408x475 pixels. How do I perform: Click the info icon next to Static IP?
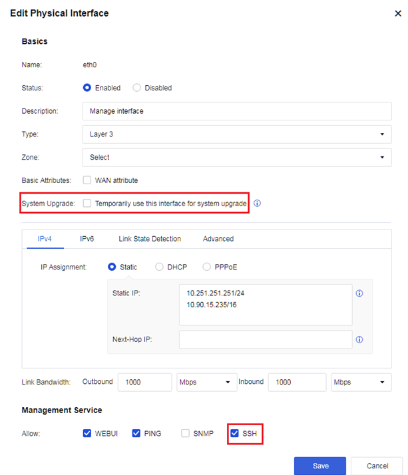[359, 293]
